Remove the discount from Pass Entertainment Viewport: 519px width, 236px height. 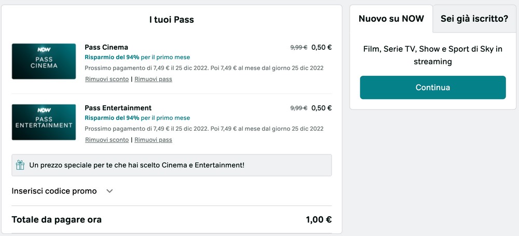point(107,140)
